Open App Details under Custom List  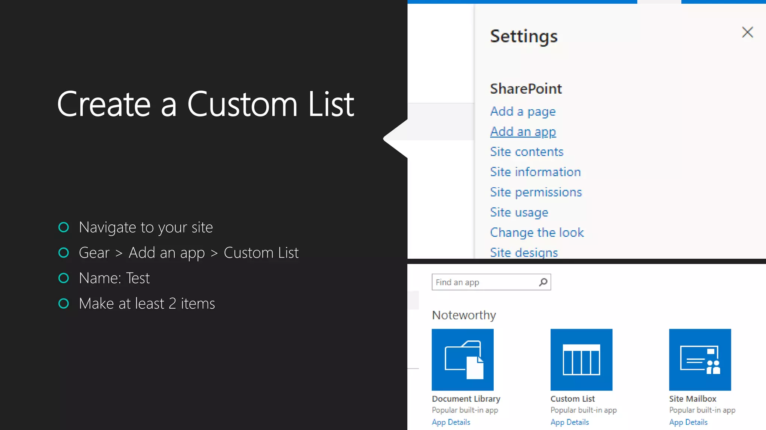[570, 422]
